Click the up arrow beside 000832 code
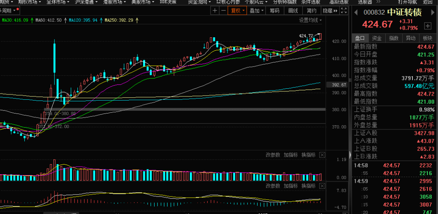This screenshot has height=214, width=438. coord(356,13)
